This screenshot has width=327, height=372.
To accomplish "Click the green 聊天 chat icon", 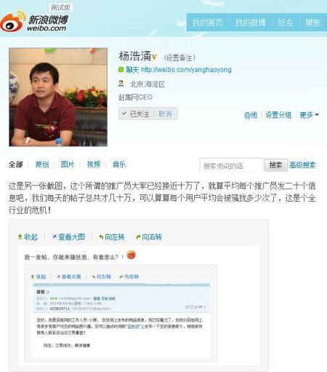I will pyautogui.click(x=121, y=70).
